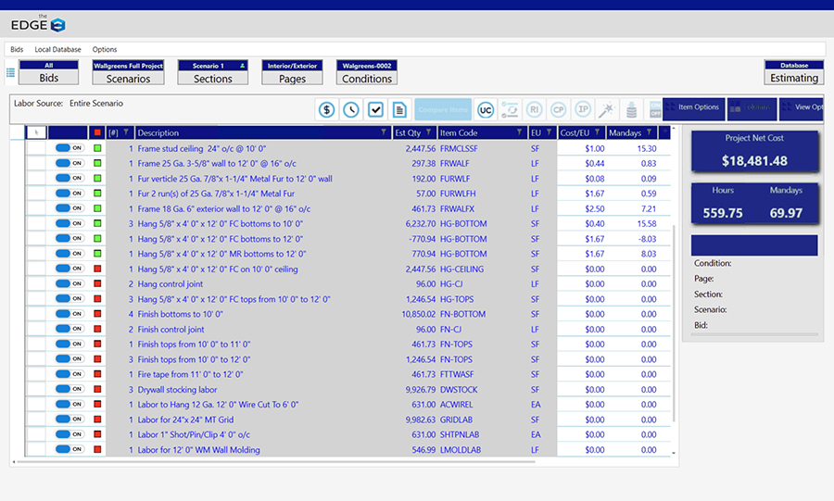Click the list view icon beside Bids
Viewport: 834px width, 501px height.
click(11, 72)
